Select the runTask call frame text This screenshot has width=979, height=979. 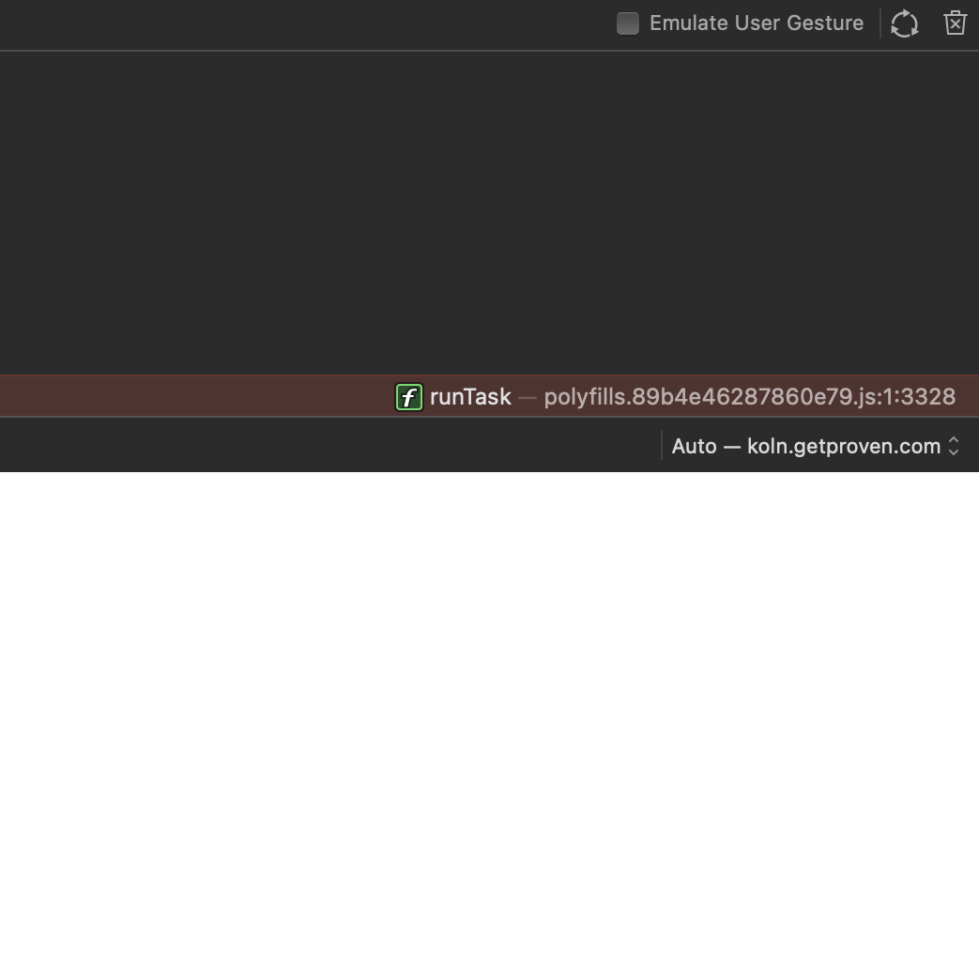tap(470, 397)
